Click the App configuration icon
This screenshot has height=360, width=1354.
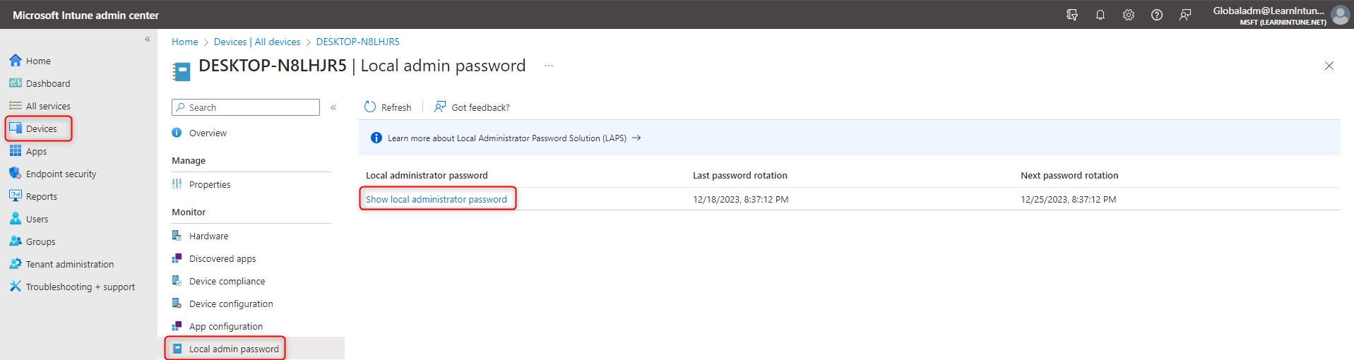[177, 326]
